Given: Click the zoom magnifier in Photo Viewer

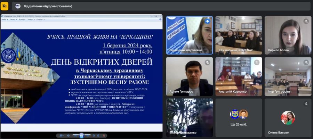Looking at the screenshot, I should point(61,136).
